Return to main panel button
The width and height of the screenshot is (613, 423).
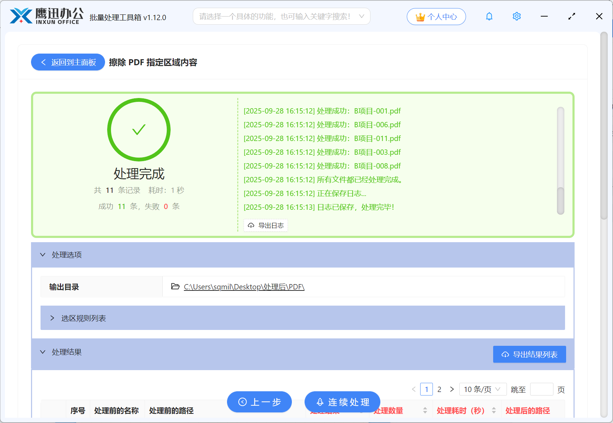pyautogui.click(x=68, y=62)
